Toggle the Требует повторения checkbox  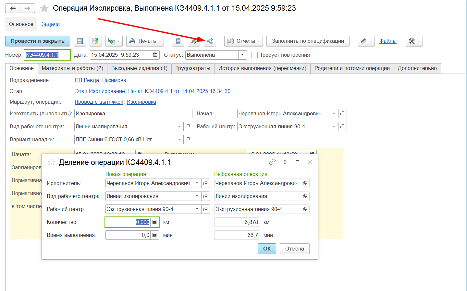255,55
